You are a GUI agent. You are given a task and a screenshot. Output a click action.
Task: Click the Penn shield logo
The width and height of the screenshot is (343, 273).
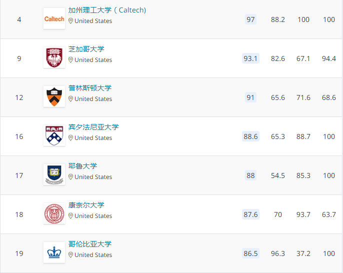point(54,135)
